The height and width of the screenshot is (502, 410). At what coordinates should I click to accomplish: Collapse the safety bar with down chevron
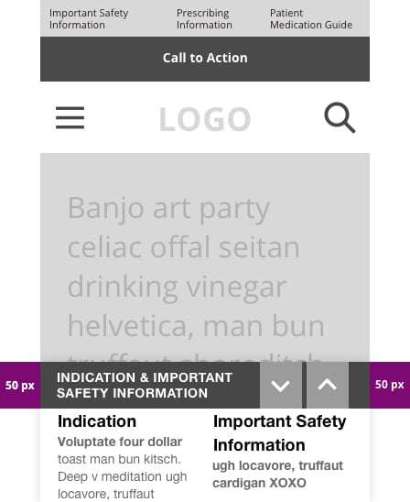pos(281,385)
